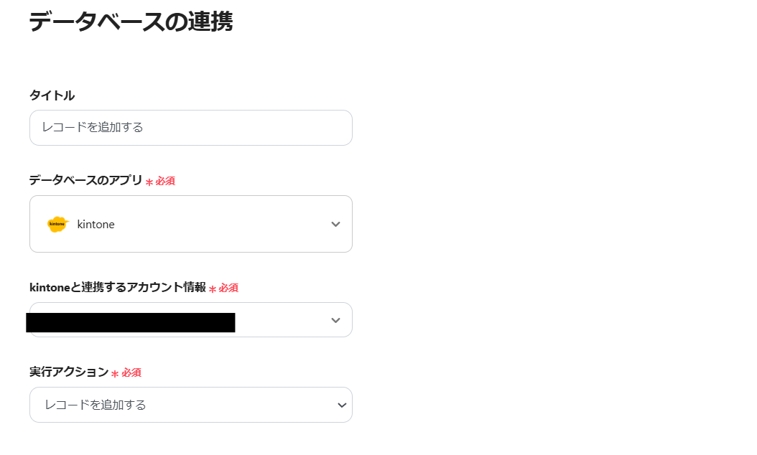Screen dimensions: 757x455
Task: Click red asterisk beside アカウント情報 label
Action: [213, 289]
